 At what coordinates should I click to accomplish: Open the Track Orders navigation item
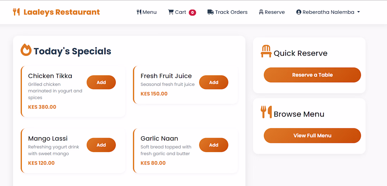coord(228,12)
